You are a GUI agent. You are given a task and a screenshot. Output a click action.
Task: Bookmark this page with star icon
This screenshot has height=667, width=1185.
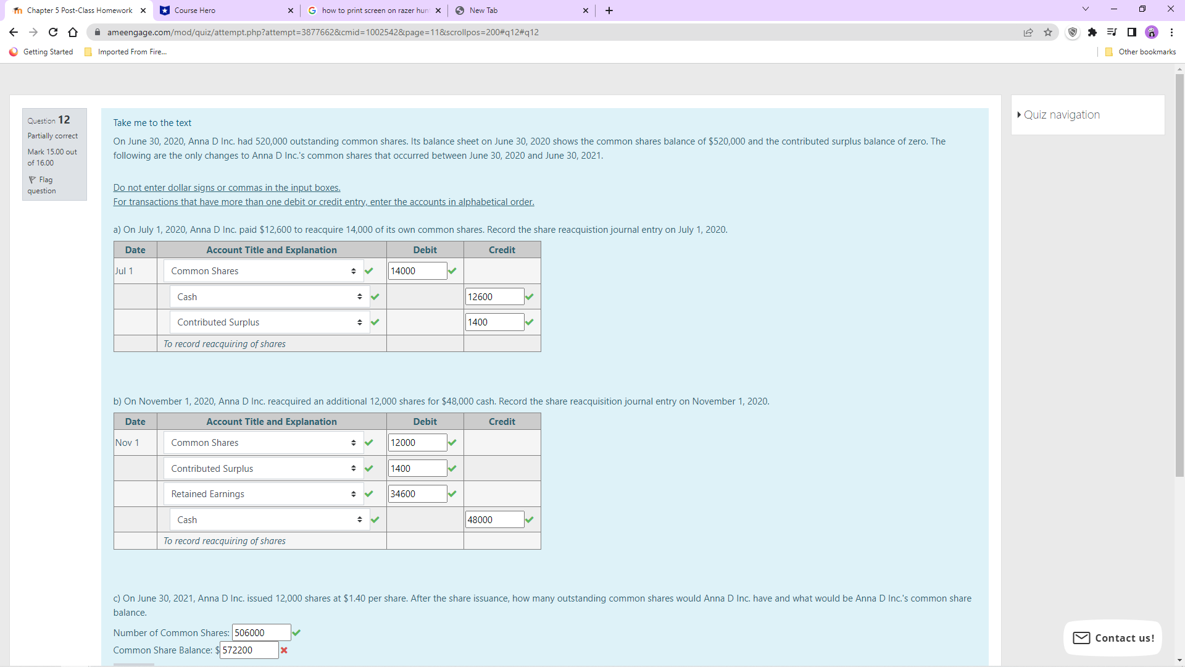pos(1048,32)
